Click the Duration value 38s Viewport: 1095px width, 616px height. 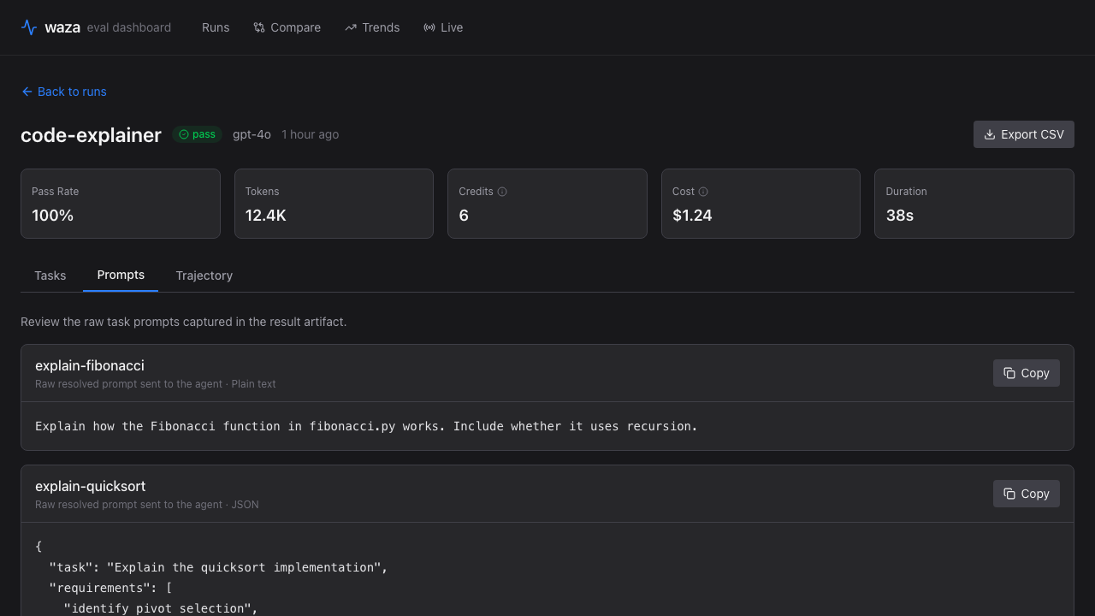[x=900, y=216]
